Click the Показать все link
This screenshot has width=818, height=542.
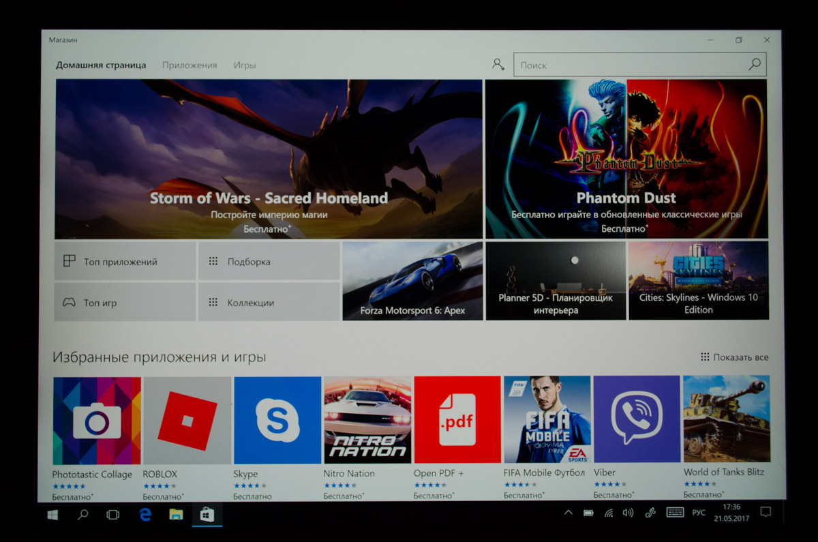point(735,357)
